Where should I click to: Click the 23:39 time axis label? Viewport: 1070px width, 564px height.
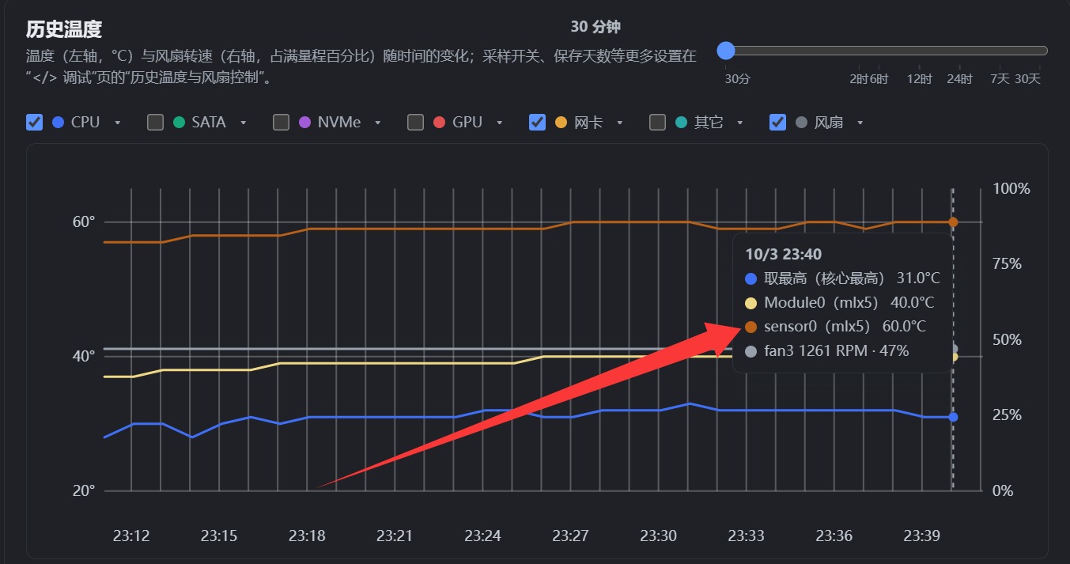point(922,536)
